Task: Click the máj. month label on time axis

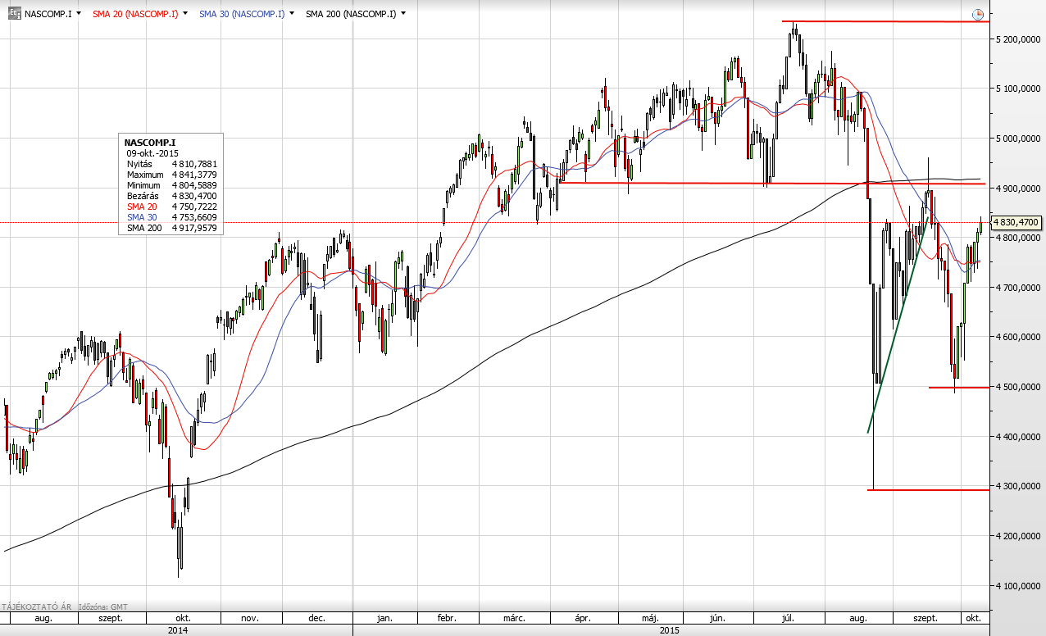Action: click(650, 618)
